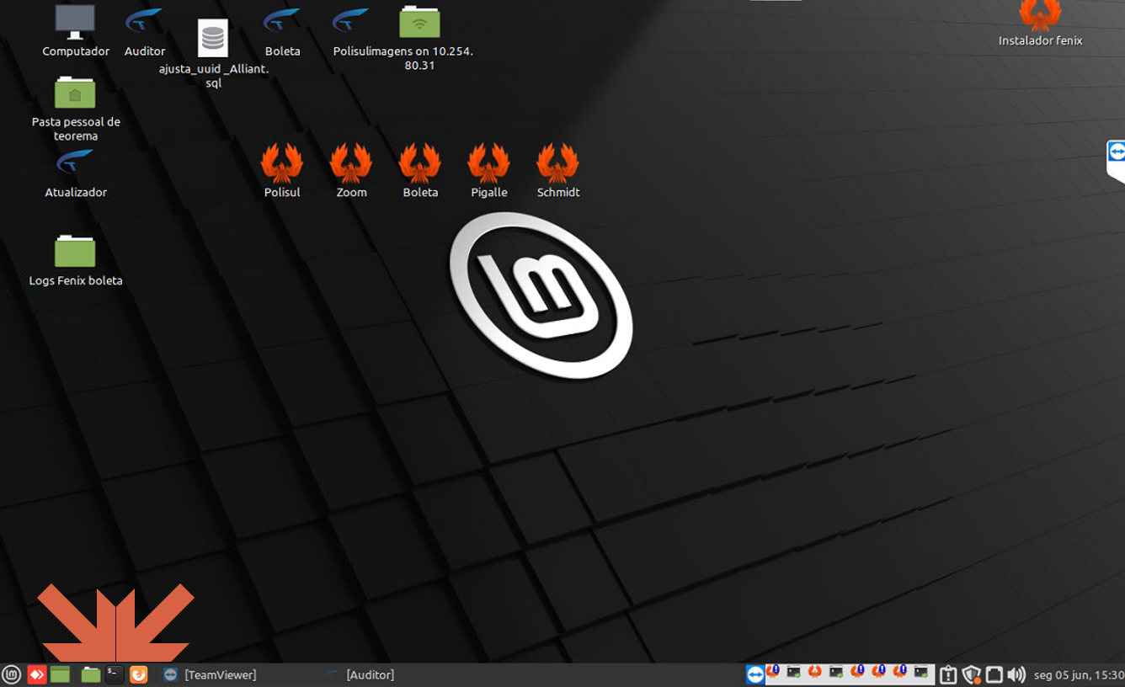The width and height of the screenshot is (1125, 687).
Task: Expand the TeamViewer side tab at screen edge
Action: point(1116,160)
